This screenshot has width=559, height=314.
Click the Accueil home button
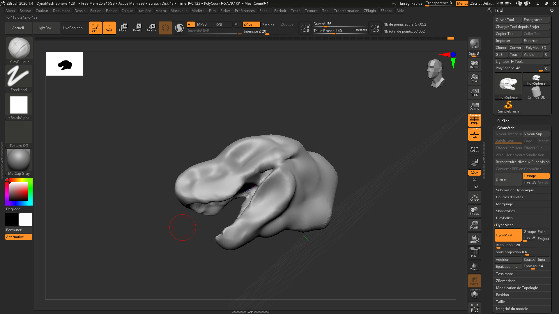pyautogui.click(x=19, y=28)
